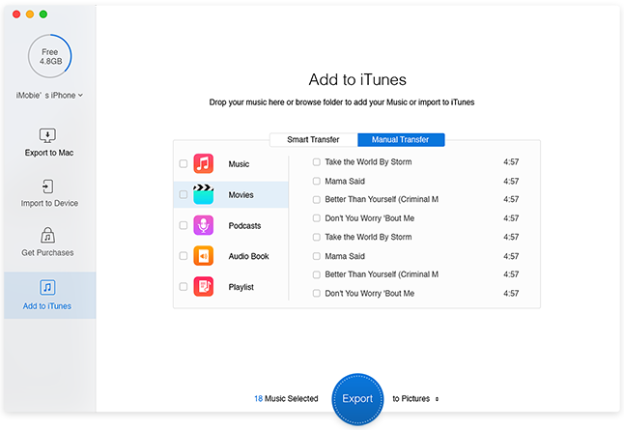Screen dimensions: 624x430
Task: Click the second Mama Said title
Action: coord(345,256)
